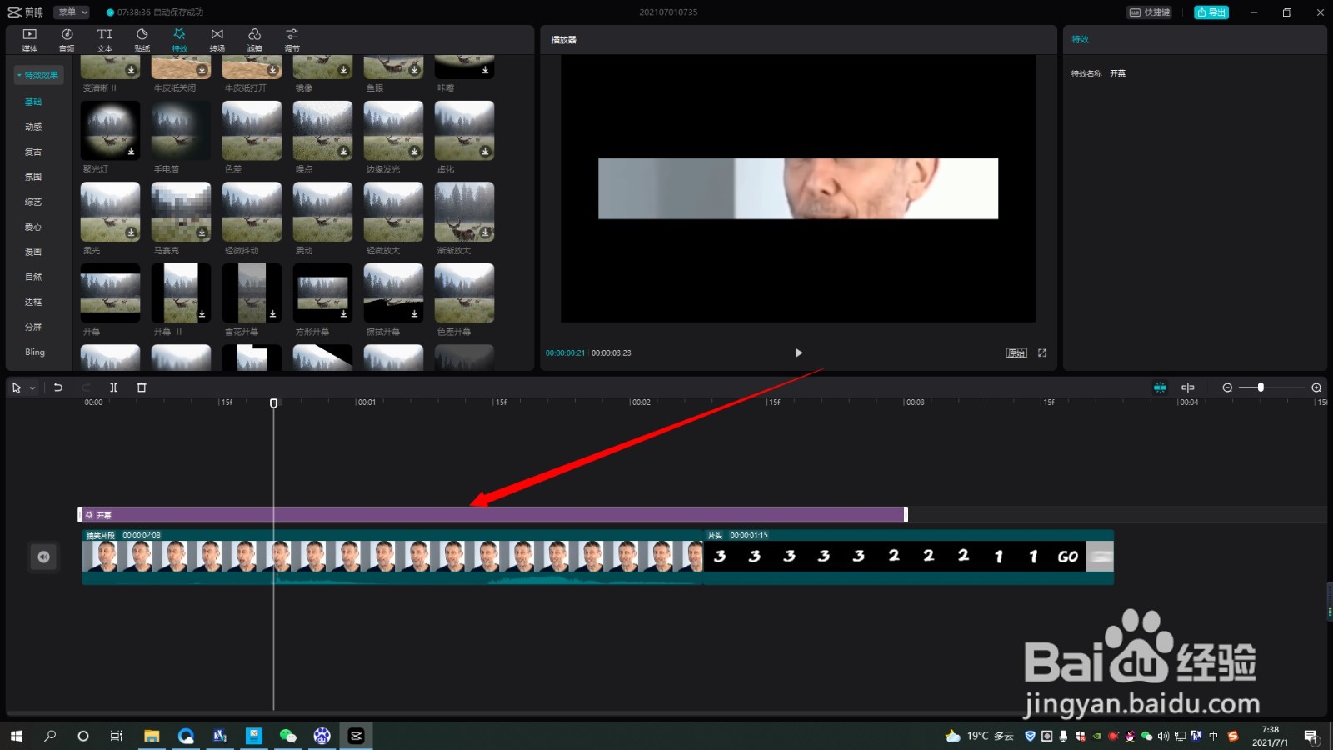The image size is (1333, 750).
Task: Select the 综艺 effects category
Action: click(33, 202)
